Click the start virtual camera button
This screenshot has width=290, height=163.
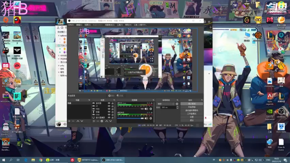[x=192, y=110]
